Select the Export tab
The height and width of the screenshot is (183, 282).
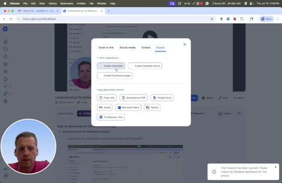[160, 48]
